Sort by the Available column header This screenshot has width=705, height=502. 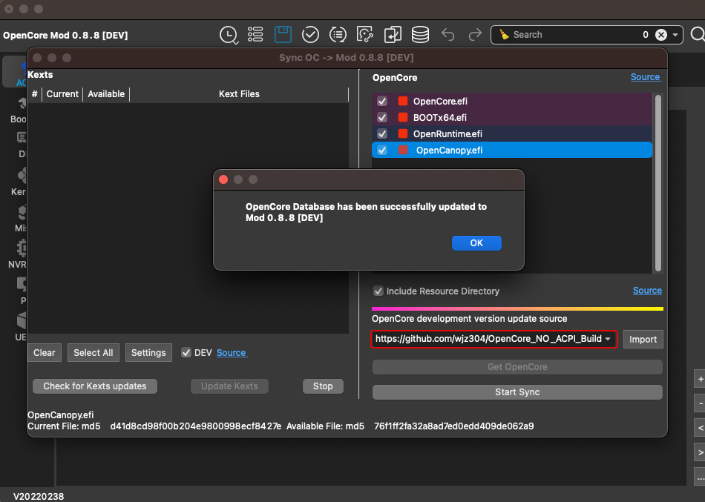106,94
